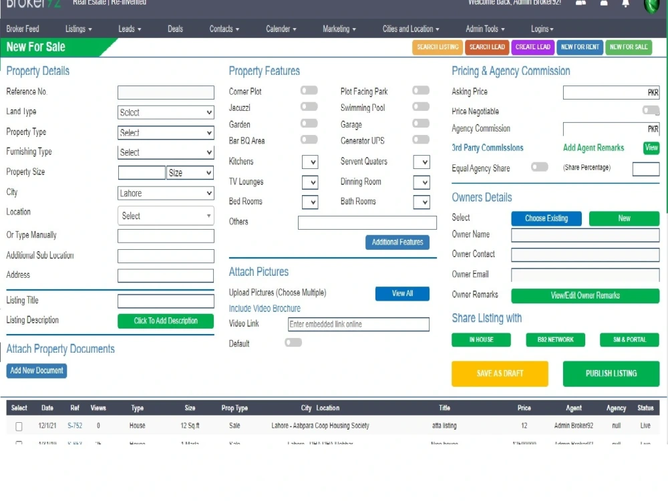This screenshot has width=668, height=501.
Task: Click the New For Rent button
Action: 580,47
